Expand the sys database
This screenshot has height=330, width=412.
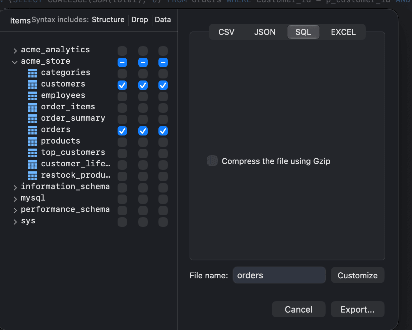pos(15,222)
